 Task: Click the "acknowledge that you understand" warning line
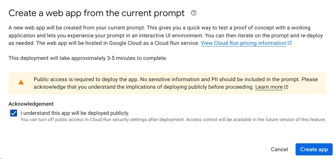[x=144, y=87]
